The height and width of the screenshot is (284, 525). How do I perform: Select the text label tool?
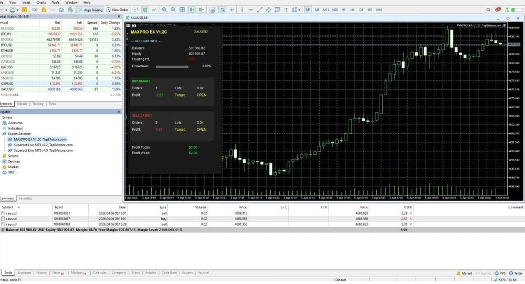(x=286, y=10)
